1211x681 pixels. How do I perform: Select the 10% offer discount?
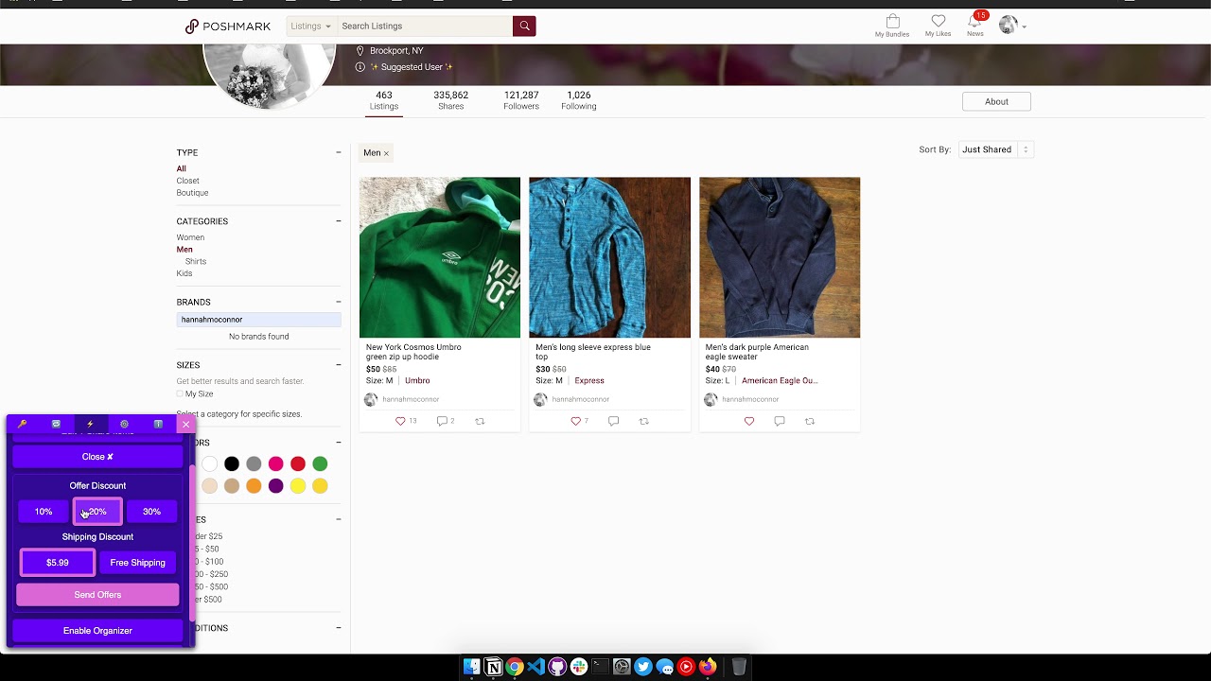click(x=44, y=512)
